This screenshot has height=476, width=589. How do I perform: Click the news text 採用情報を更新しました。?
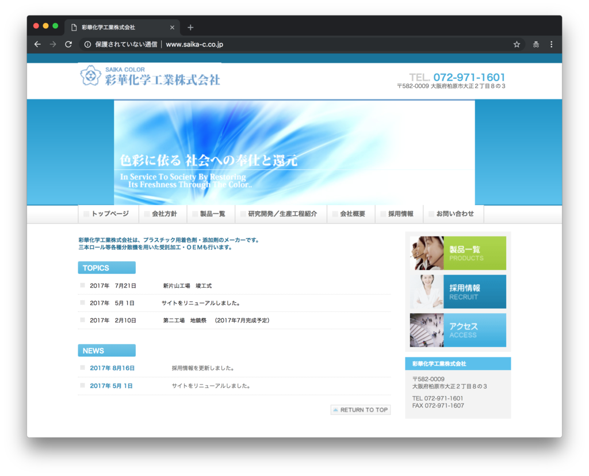pos(203,368)
